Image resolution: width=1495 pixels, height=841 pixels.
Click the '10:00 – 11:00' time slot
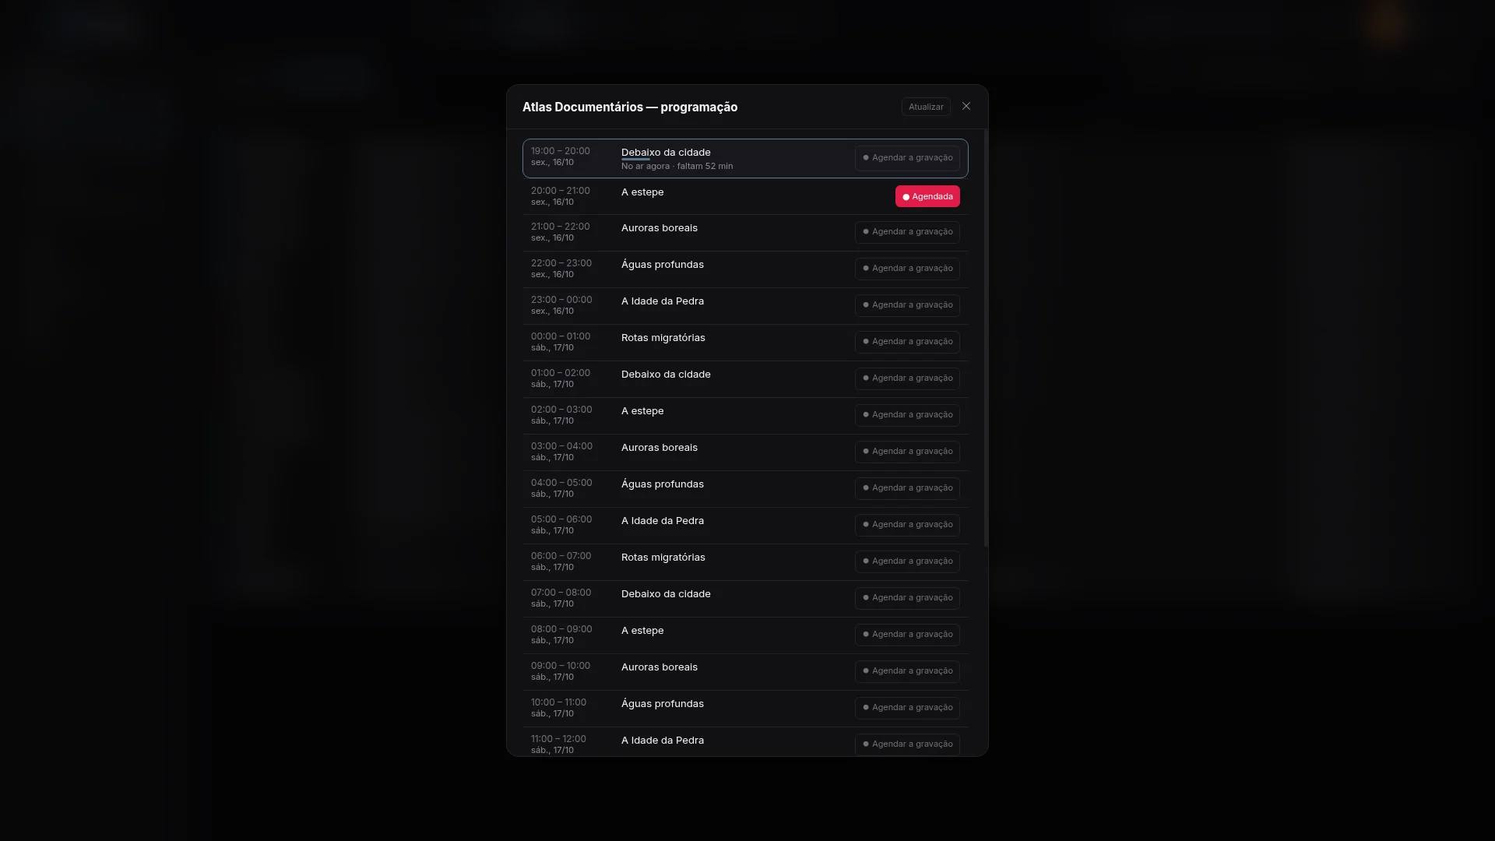pos(558,702)
